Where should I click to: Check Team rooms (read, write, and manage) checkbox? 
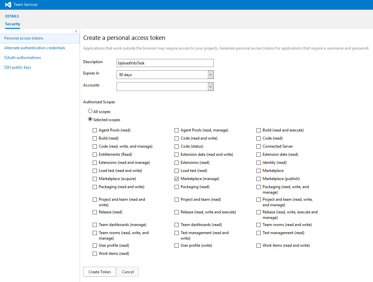click(95, 233)
